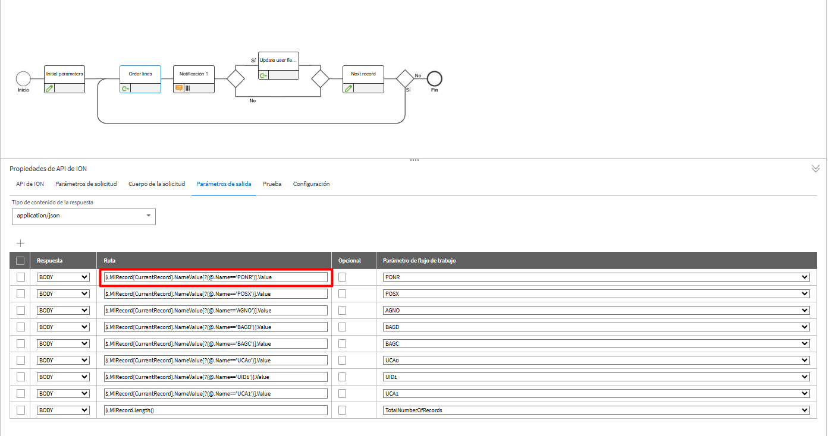Go to the Cuerpo de la solicitud tab
832x436 pixels.
(x=157, y=184)
